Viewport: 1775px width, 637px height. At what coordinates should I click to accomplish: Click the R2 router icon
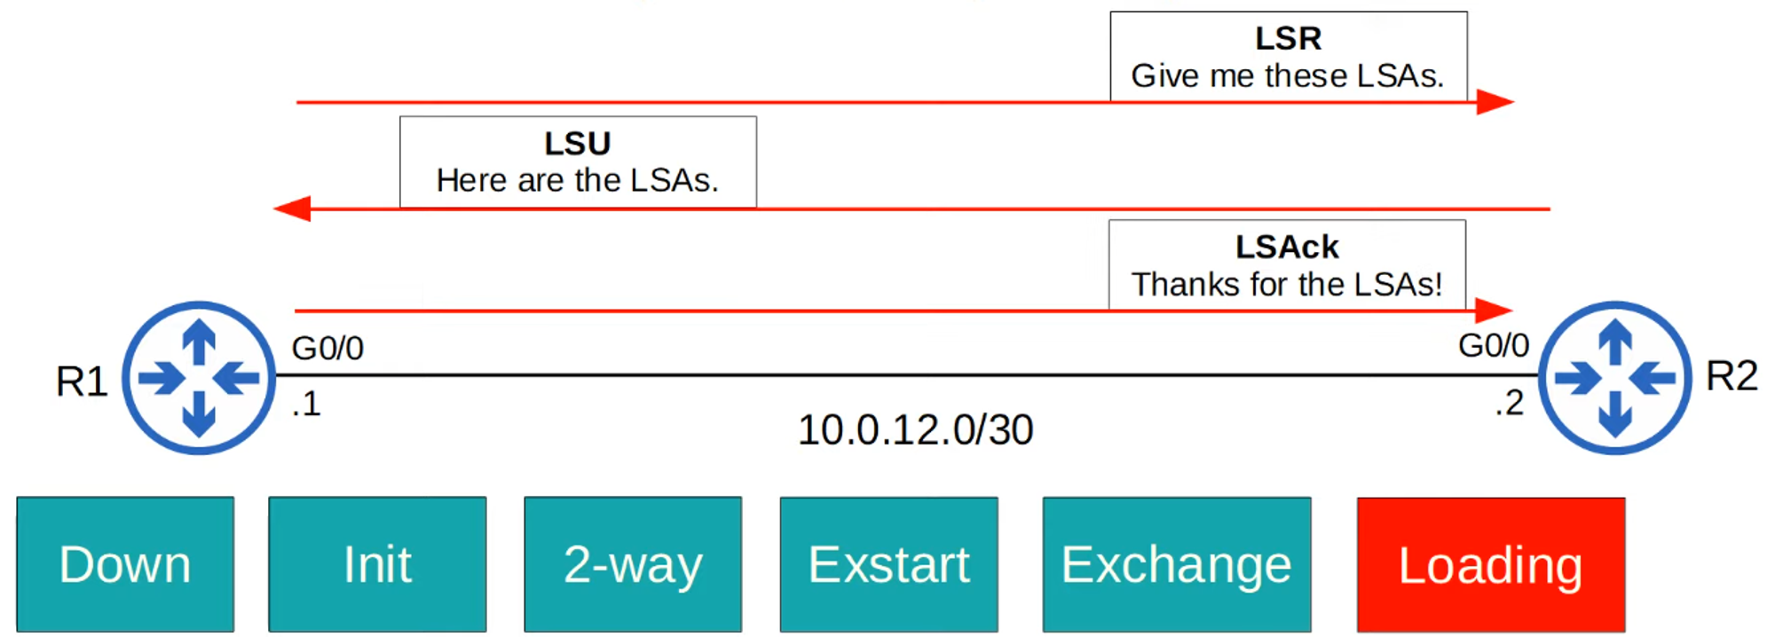(1614, 378)
